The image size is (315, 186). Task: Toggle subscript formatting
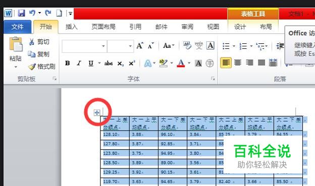(x=120, y=64)
